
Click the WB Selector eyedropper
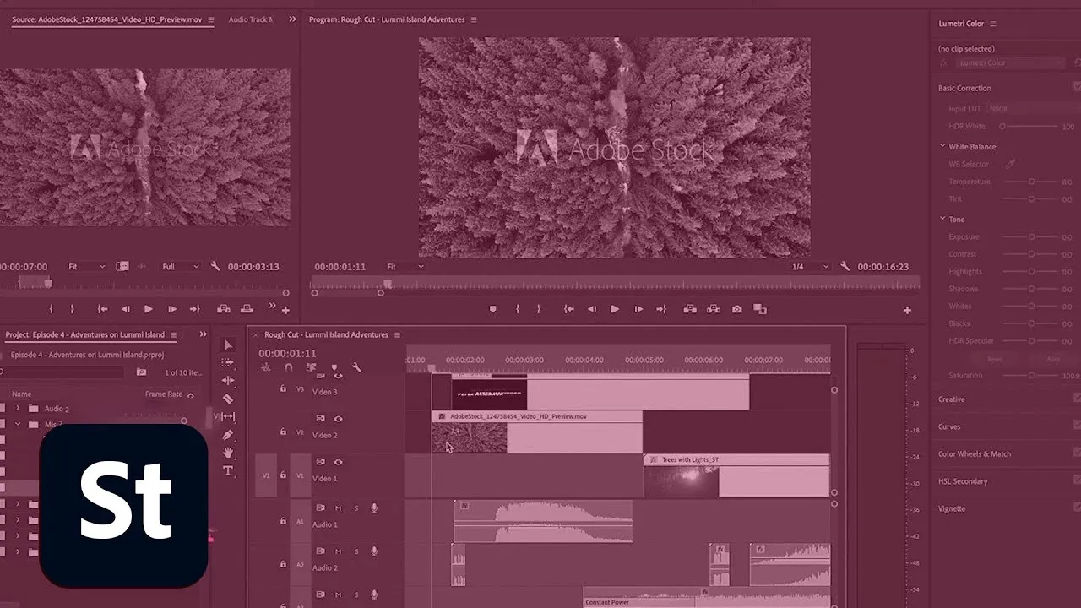1008,164
